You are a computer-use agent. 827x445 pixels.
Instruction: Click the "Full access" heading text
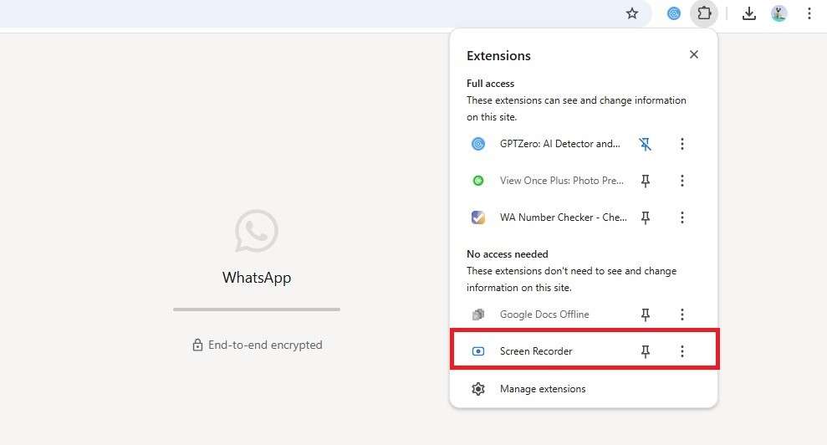pos(490,84)
